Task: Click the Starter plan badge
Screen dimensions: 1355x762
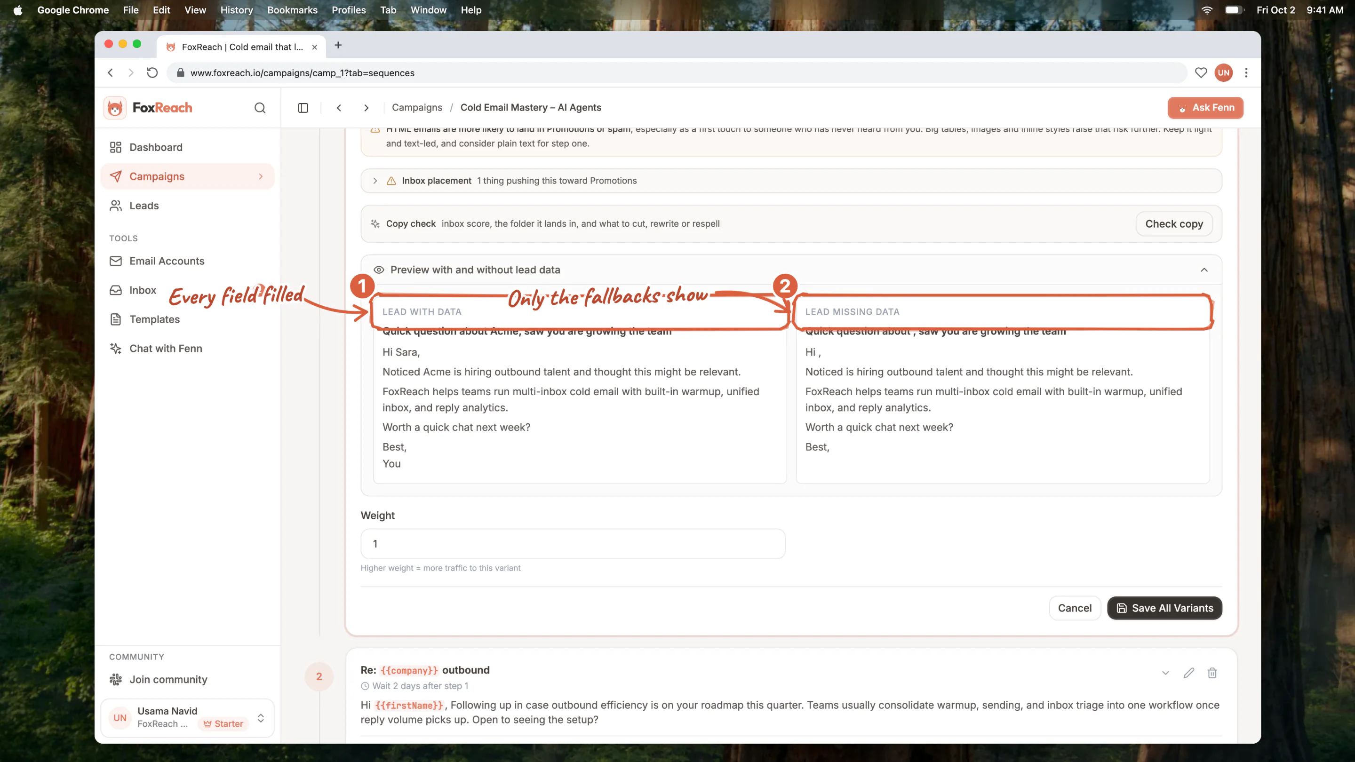Action: point(223,724)
